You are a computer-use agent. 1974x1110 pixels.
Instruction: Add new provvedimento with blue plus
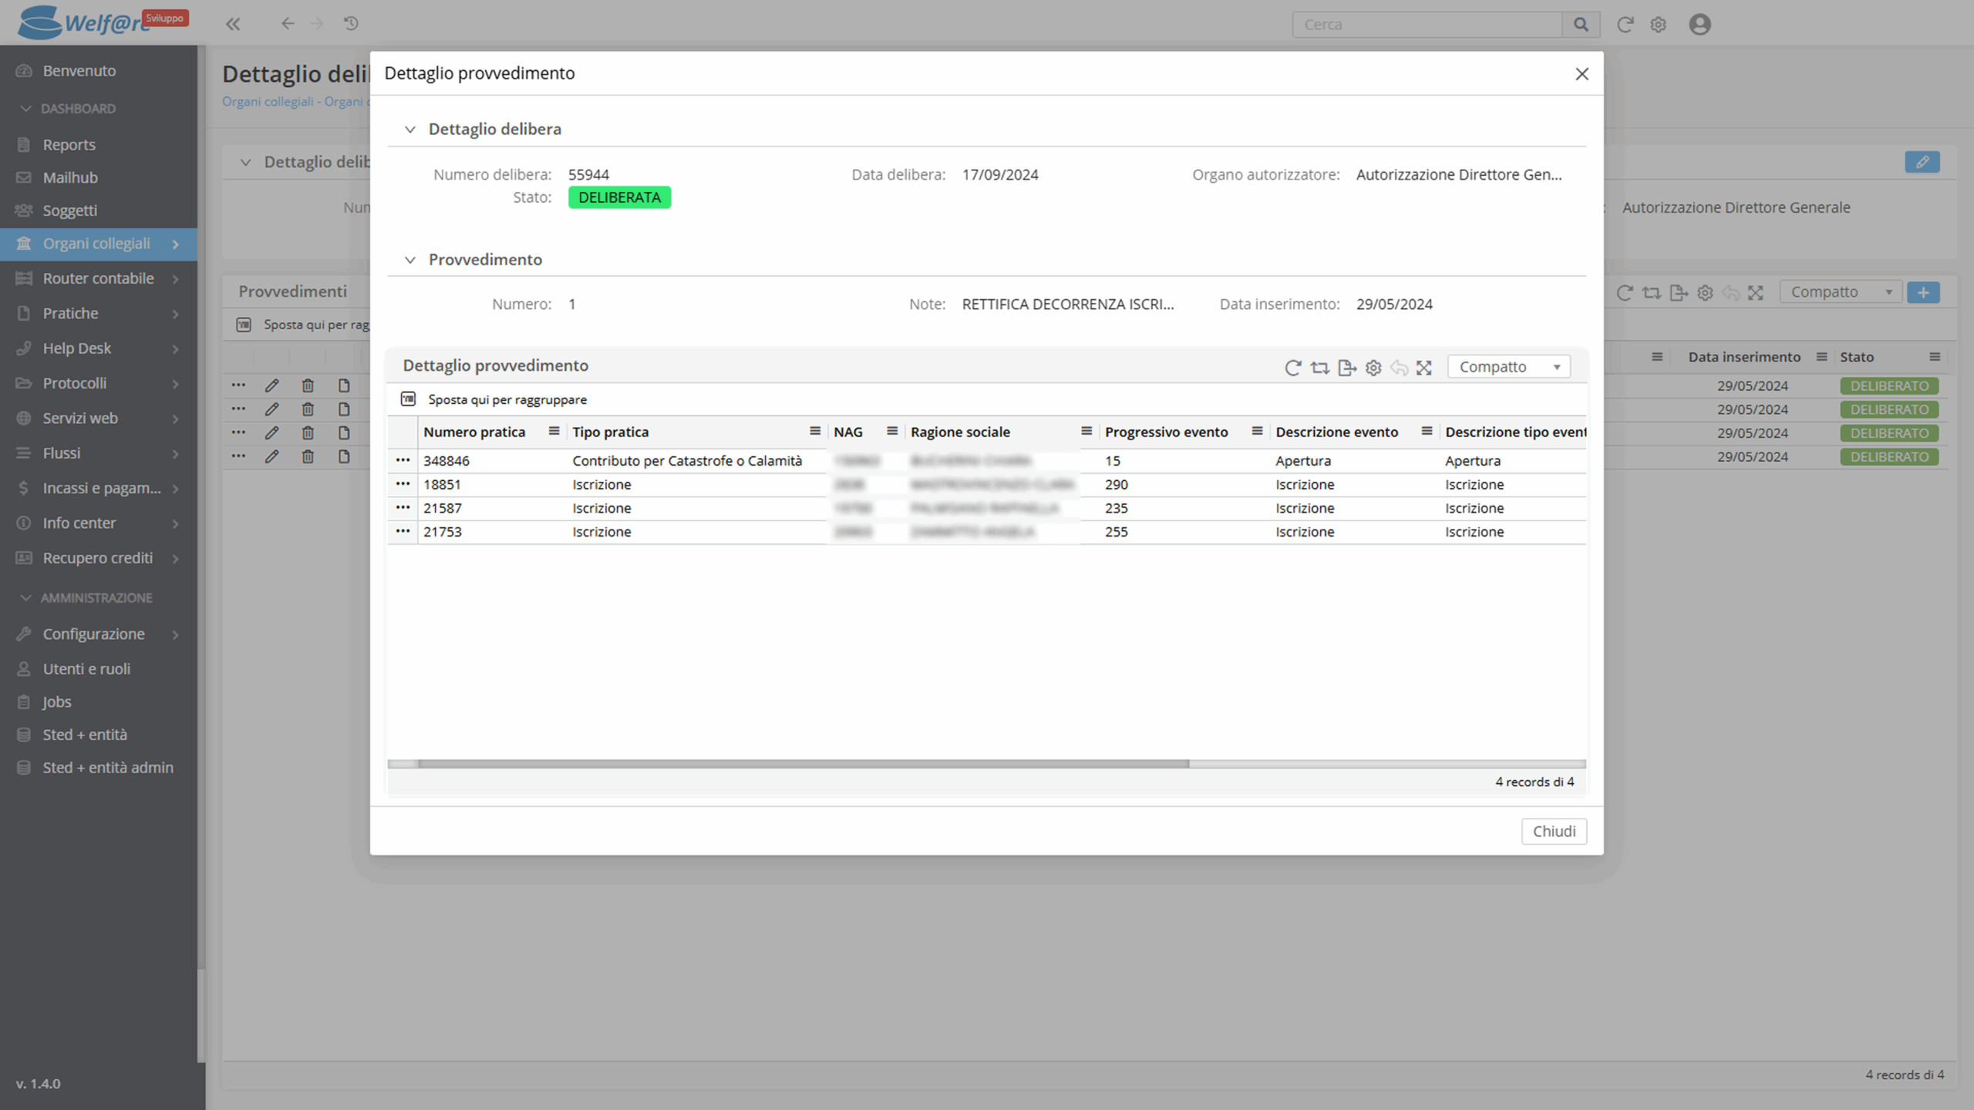point(1923,292)
